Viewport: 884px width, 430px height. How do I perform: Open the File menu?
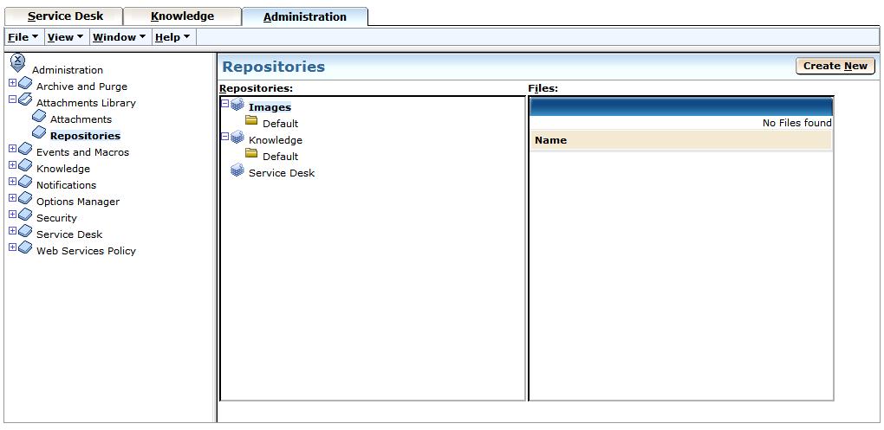(x=23, y=37)
